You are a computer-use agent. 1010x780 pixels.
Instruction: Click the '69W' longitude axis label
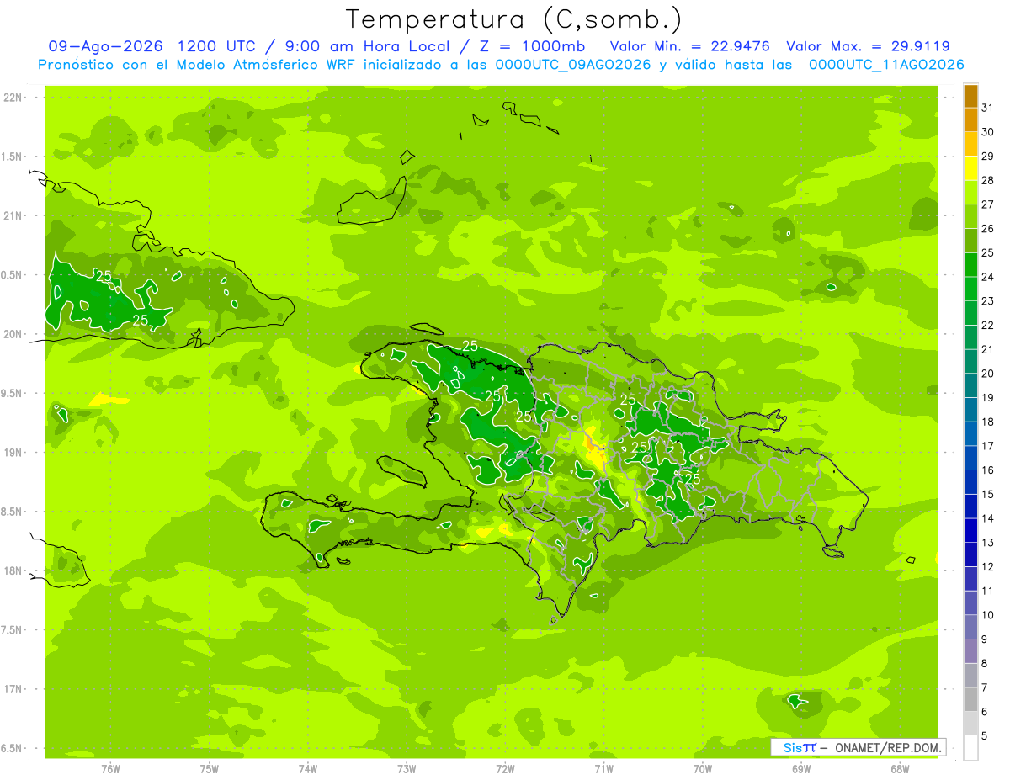(x=801, y=769)
